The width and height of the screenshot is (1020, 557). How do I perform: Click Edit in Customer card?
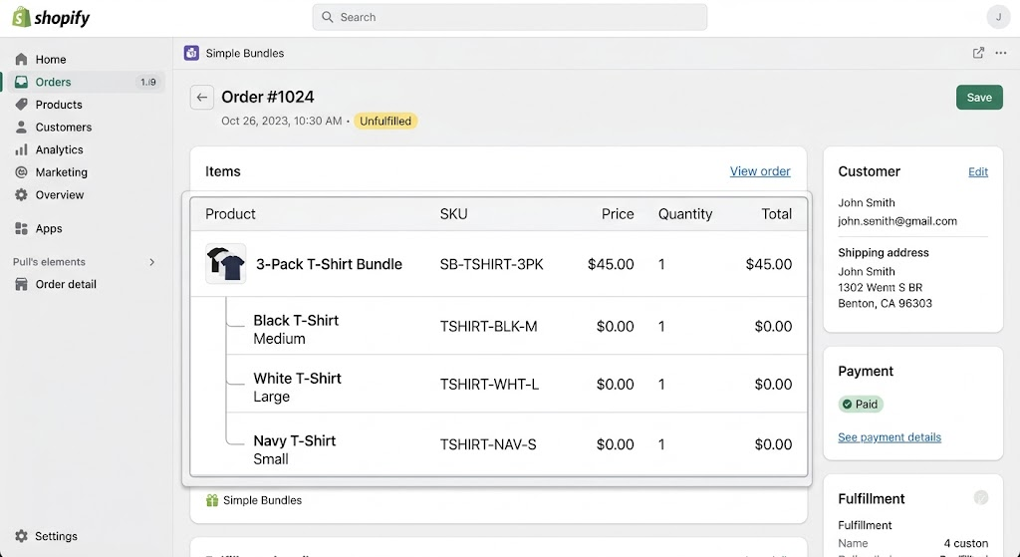click(x=978, y=171)
